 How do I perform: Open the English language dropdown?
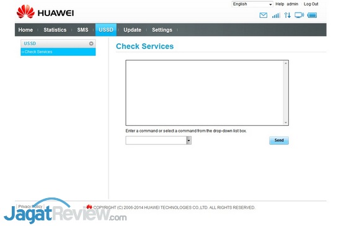[252, 4]
